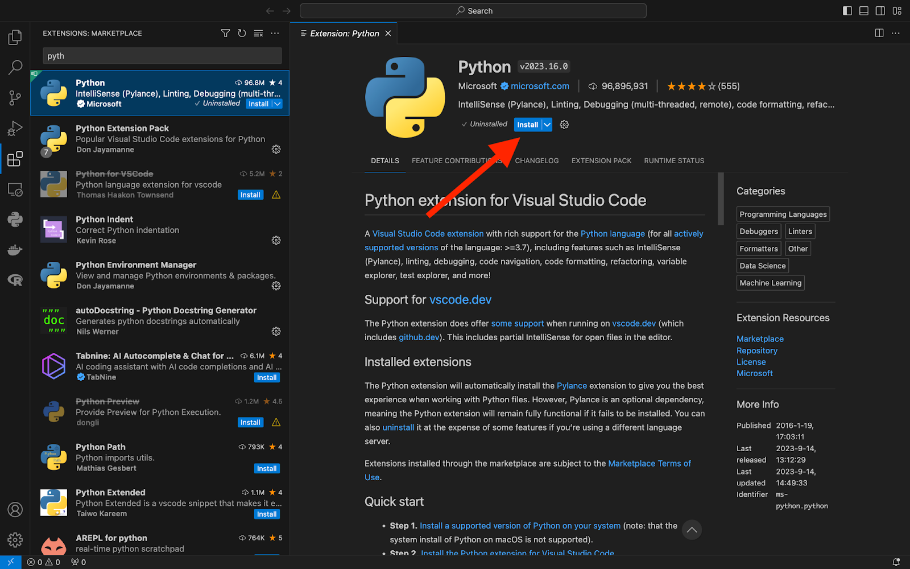
Task: Expand Install dropdown in Python list item
Action: pos(277,104)
